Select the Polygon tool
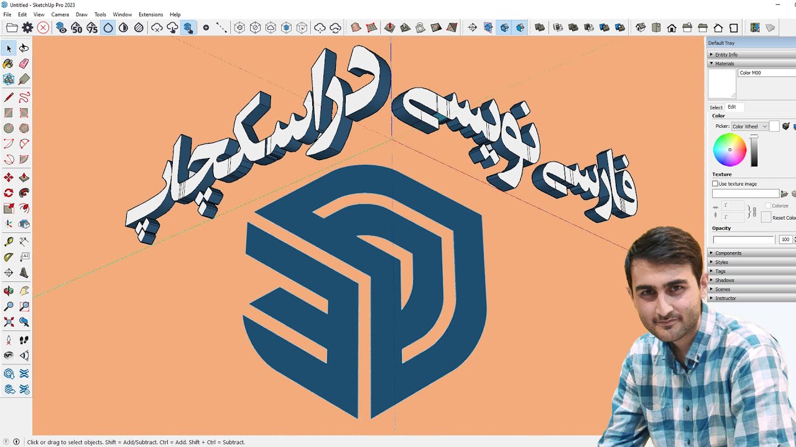Screen dimensions: 796x447 click(x=24, y=128)
